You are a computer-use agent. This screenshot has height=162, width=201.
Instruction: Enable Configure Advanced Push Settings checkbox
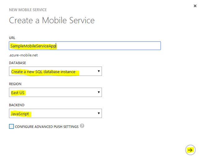pos(11,126)
